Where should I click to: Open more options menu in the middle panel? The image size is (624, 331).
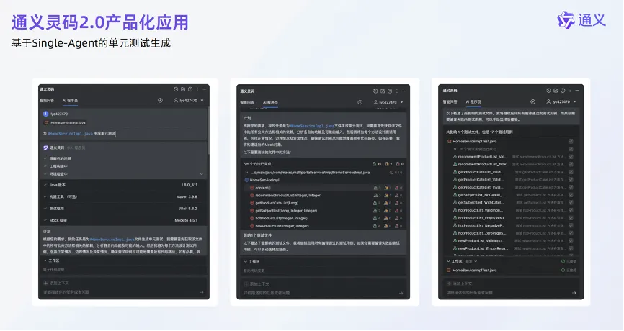pos(397,91)
